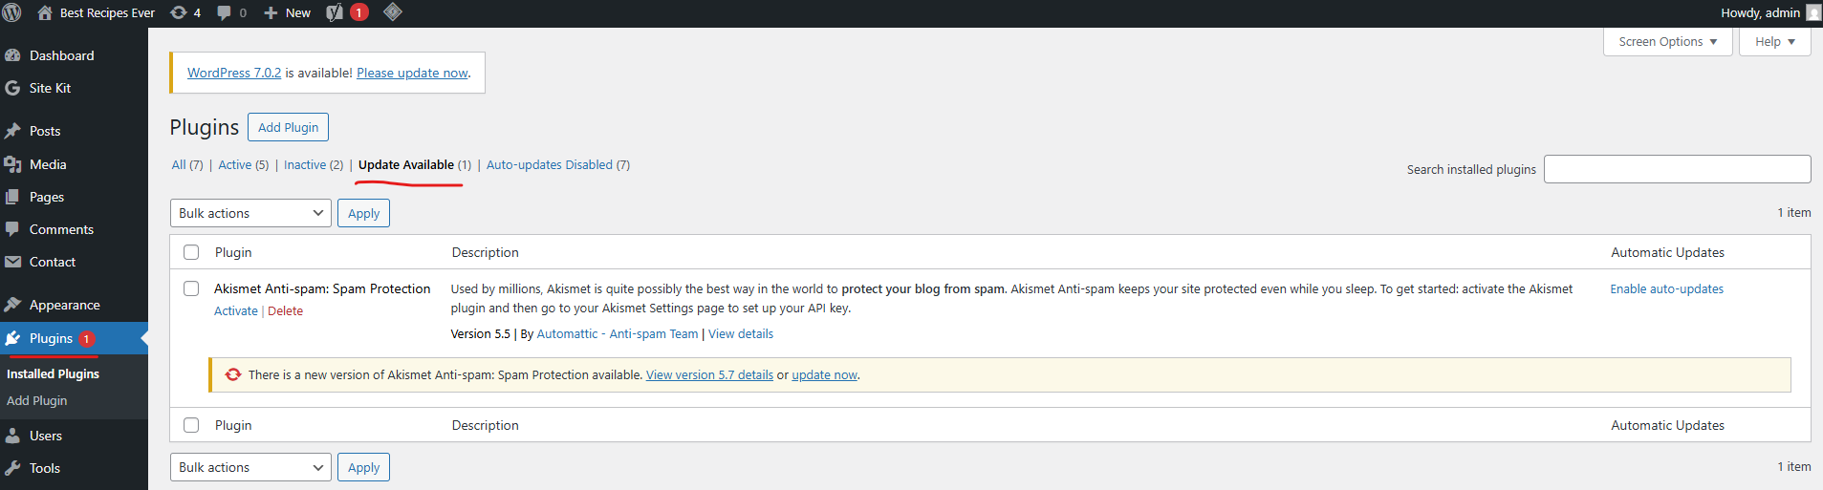
Task: Click the plus New icon
Action: tap(271, 12)
